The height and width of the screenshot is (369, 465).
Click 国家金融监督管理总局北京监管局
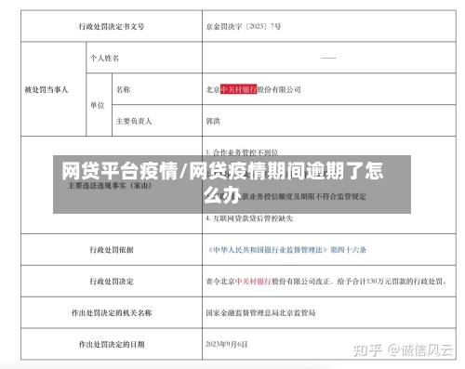260,313
